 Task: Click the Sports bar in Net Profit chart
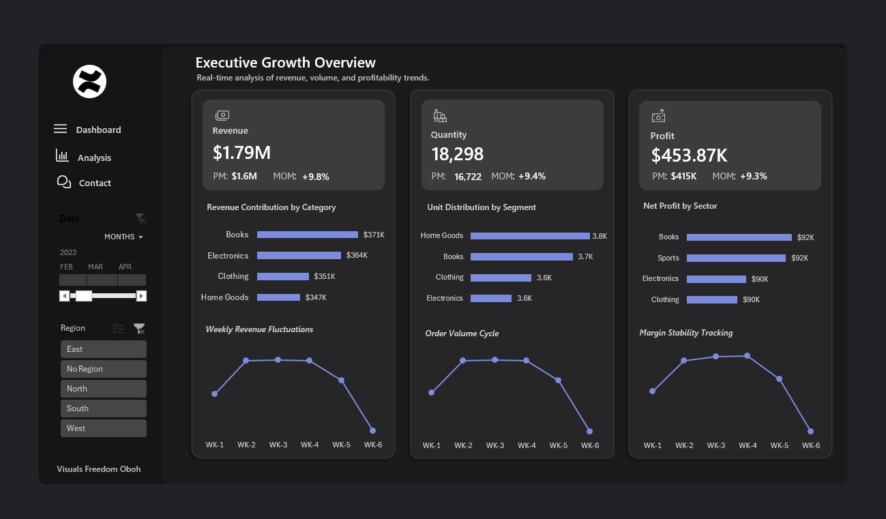(x=736, y=258)
